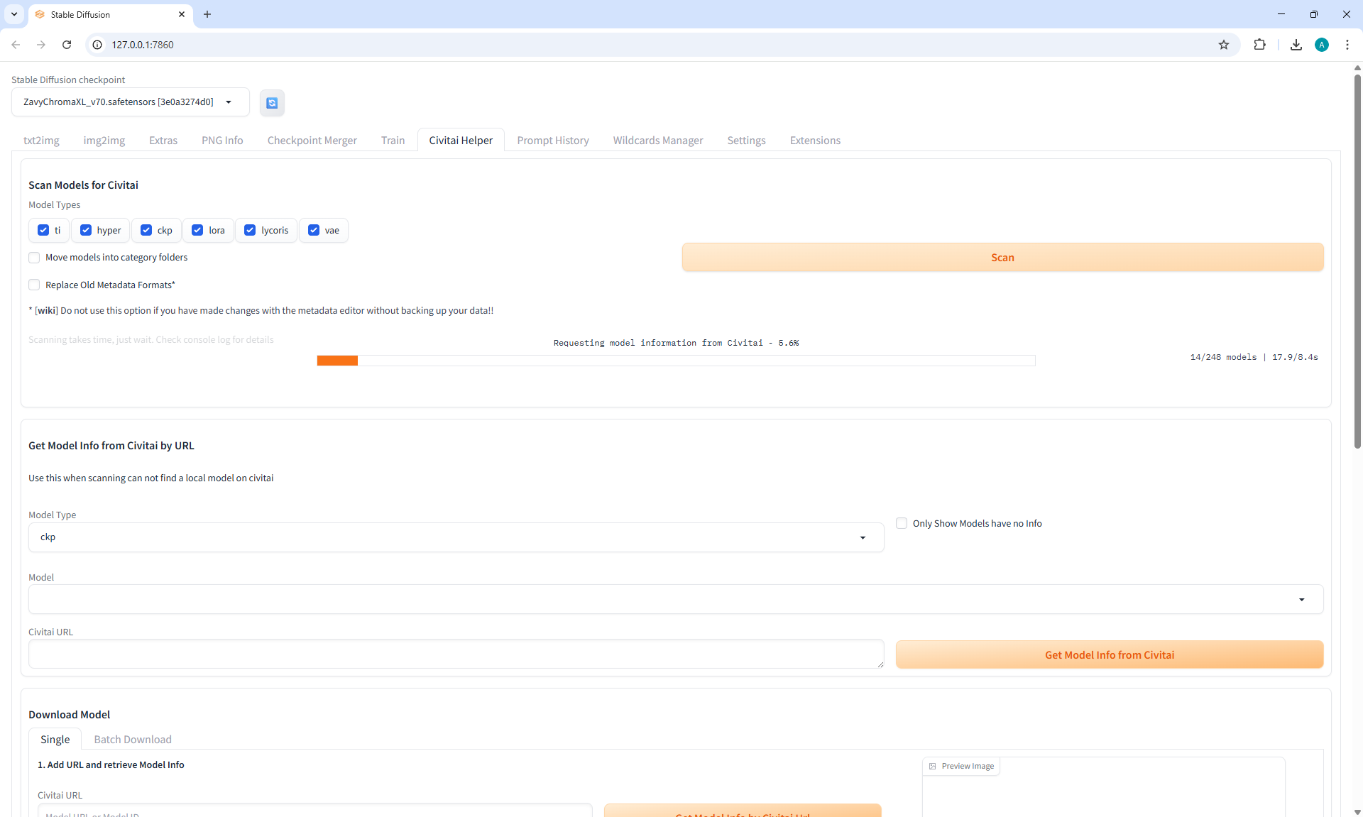Click the site information icon
The image size is (1363, 817).
click(x=98, y=45)
